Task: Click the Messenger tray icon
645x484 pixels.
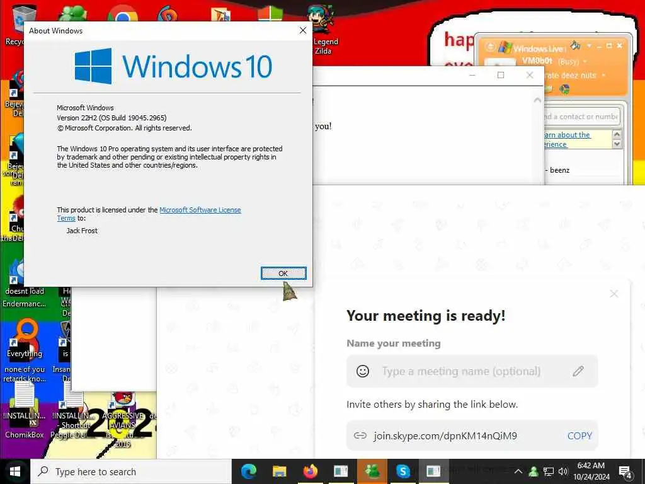Action: [534, 471]
